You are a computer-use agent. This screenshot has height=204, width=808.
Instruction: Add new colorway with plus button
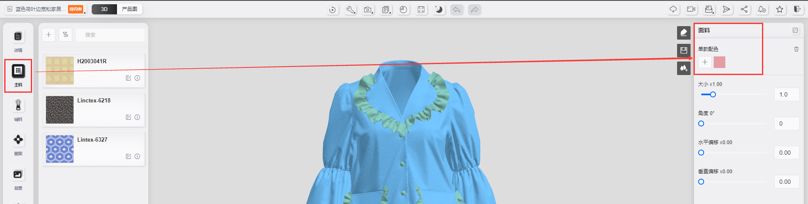click(x=705, y=62)
